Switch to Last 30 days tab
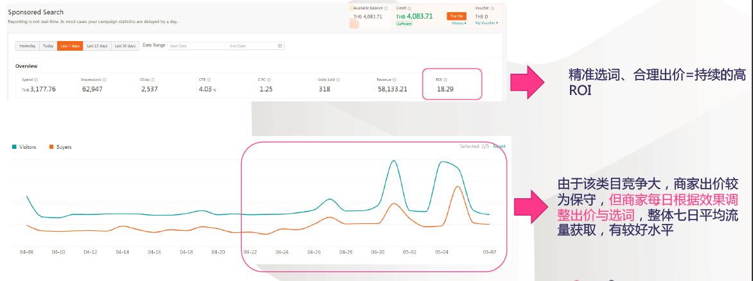 tap(125, 46)
